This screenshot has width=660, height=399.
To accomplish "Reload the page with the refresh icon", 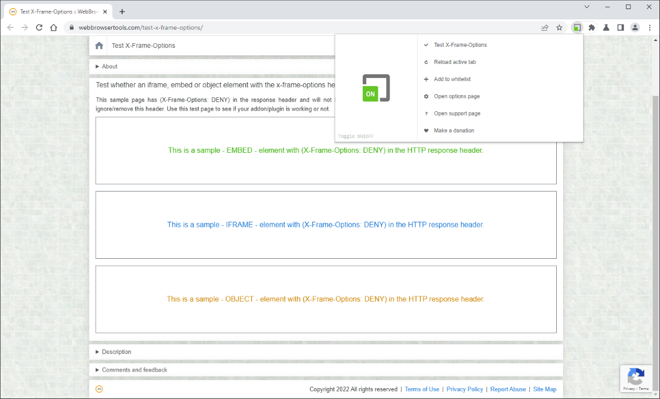I will (39, 27).
